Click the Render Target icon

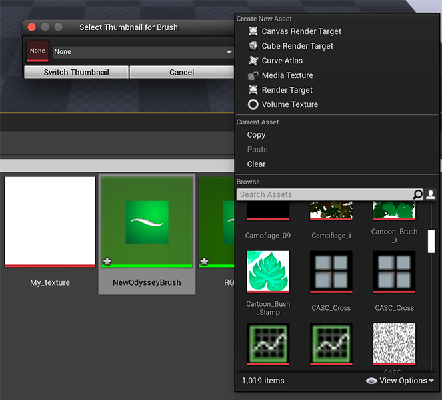253,90
